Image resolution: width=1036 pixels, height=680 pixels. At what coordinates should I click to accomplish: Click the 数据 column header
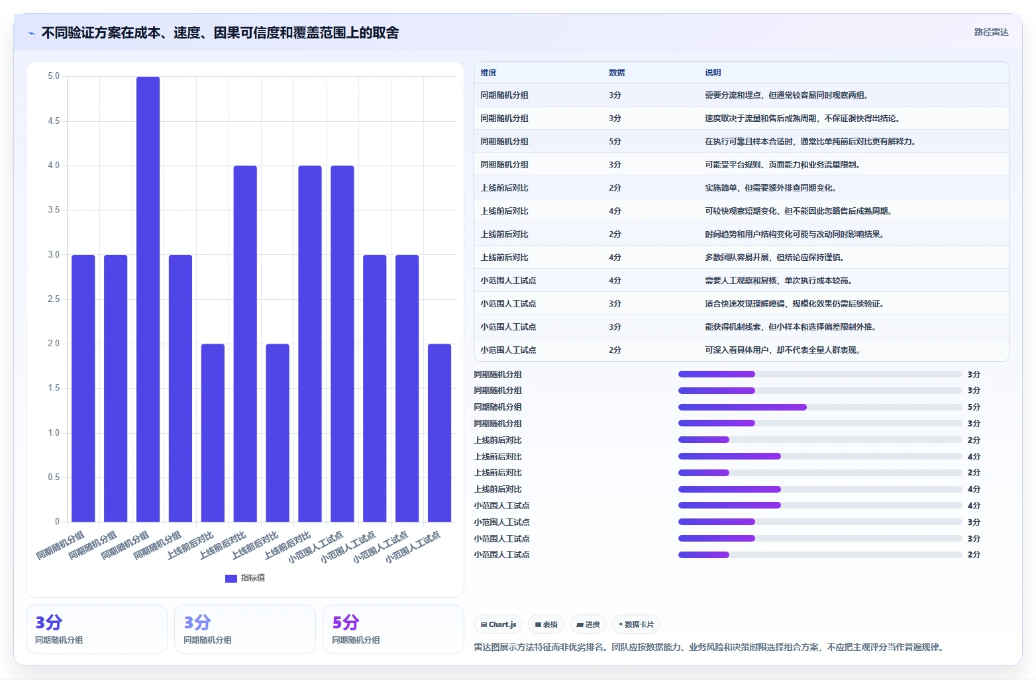[x=617, y=73]
